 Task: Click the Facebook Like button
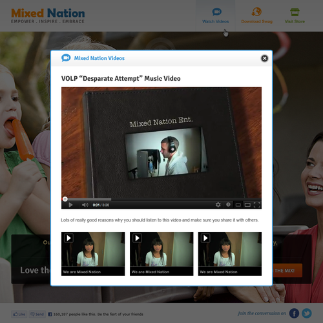click(19, 314)
